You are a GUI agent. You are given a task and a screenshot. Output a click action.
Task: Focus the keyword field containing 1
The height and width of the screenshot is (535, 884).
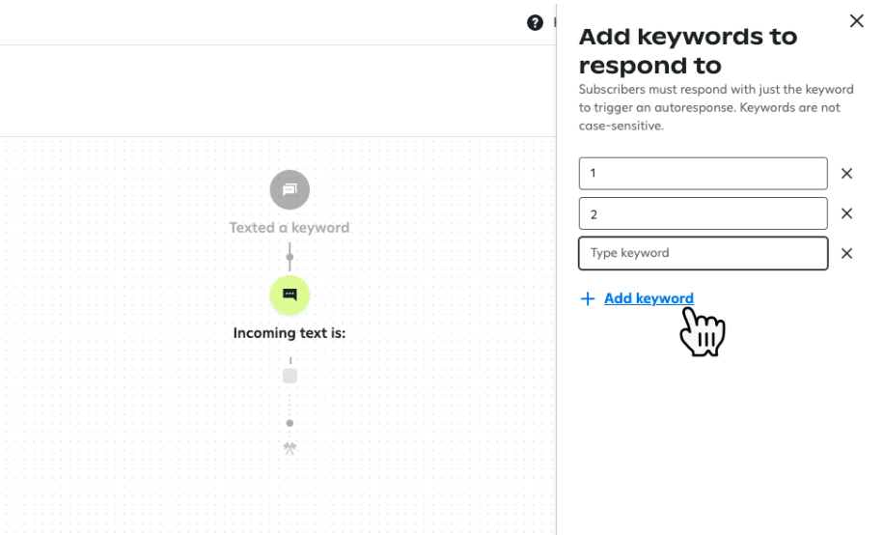pos(703,173)
